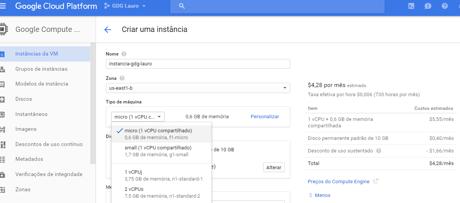Click the Alterar boot disk button
This screenshot has width=460, height=203.
coord(274,167)
